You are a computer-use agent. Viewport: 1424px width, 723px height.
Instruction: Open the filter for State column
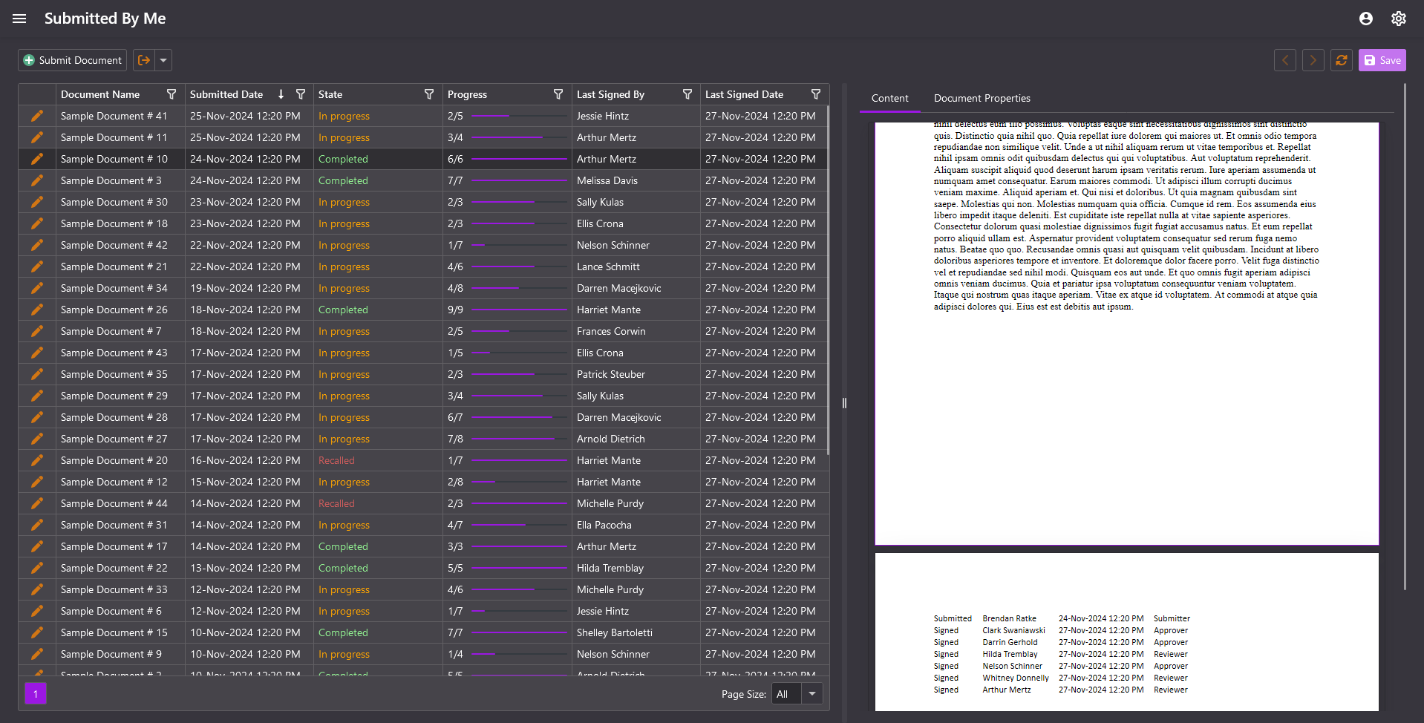coord(429,94)
